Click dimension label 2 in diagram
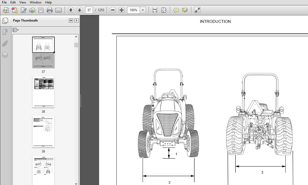 pos(170,182)
